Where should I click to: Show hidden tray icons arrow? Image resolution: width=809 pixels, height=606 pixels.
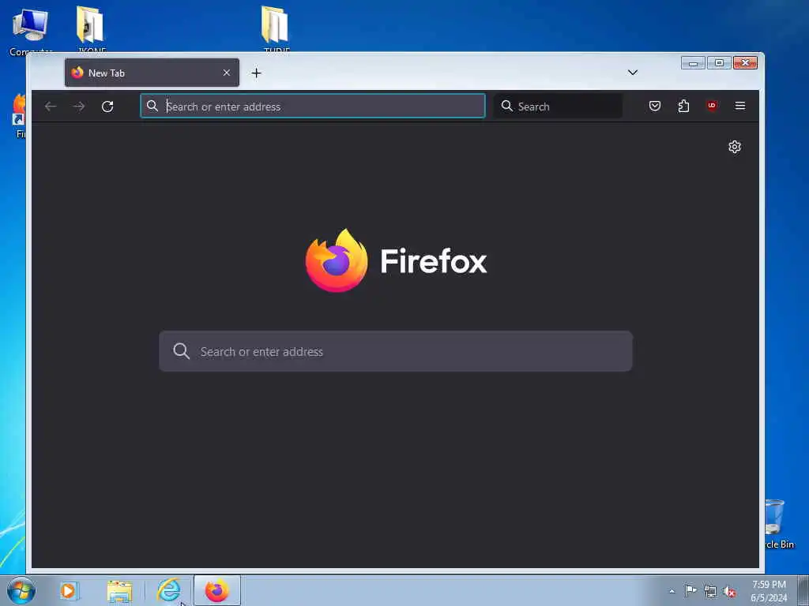672,592
